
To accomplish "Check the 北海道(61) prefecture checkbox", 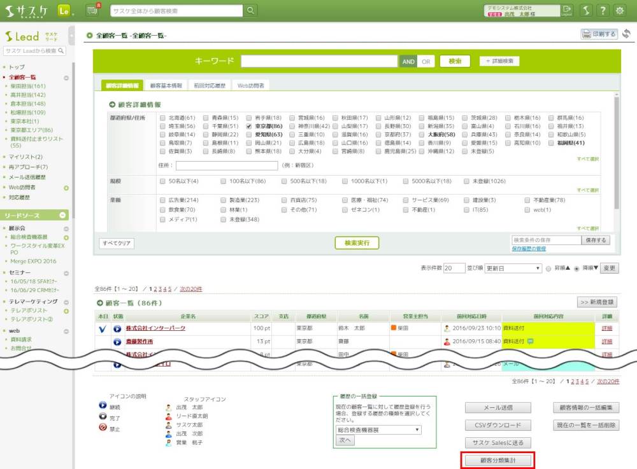I will (163, 118).
